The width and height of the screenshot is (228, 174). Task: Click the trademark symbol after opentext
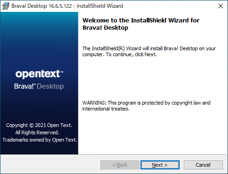click(x=62, y=72)
